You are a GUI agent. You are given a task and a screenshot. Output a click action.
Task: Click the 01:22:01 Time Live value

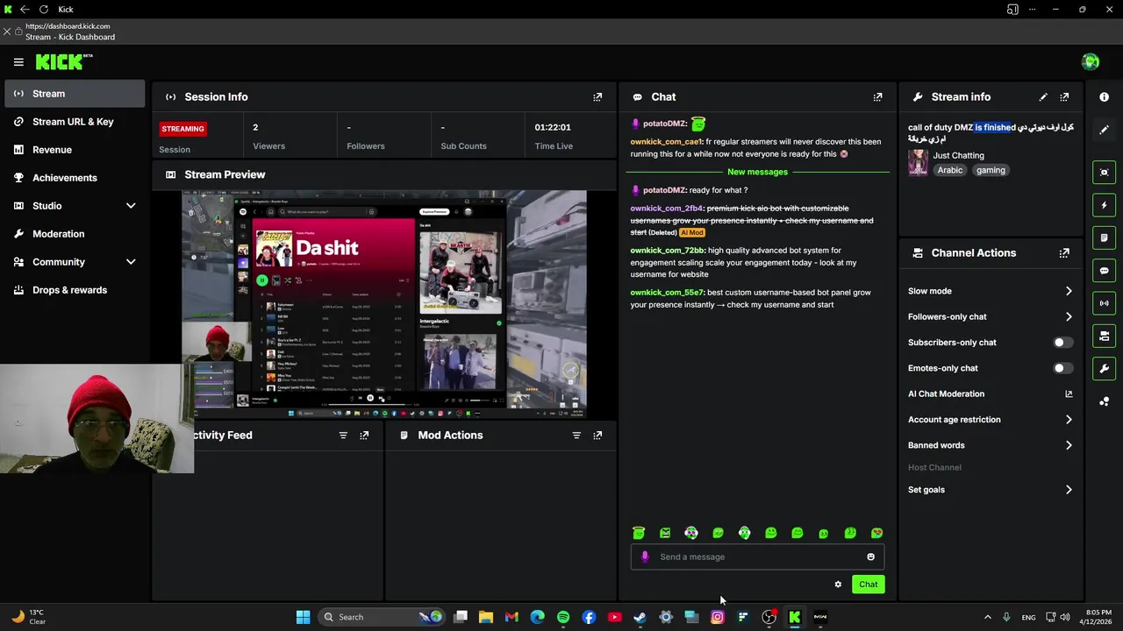(x=553, y=128)
